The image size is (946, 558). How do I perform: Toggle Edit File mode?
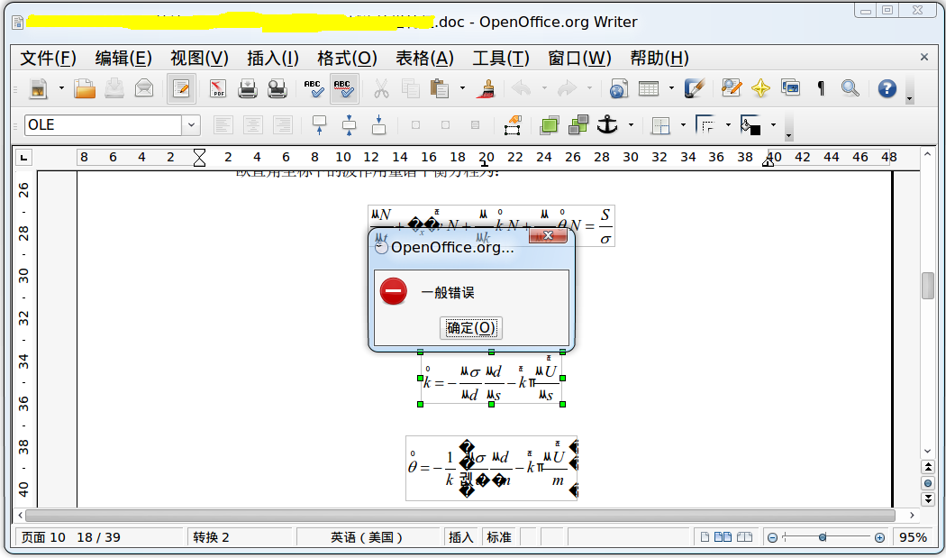pos(181,88)
